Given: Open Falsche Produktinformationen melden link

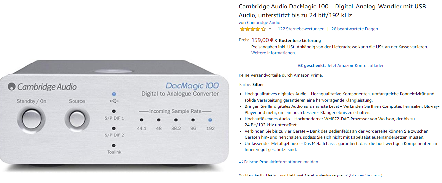Looking at the screenshot, I should pyautogui.click(x=281, y=162).
